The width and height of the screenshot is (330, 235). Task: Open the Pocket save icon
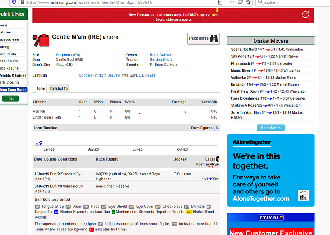click(240, 2)
